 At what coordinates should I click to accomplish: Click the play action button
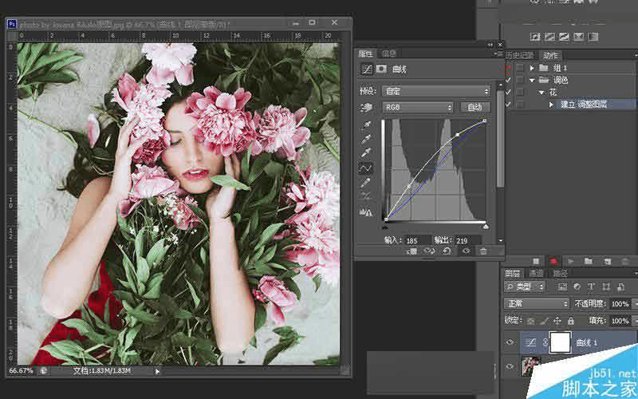coord(569,261)
